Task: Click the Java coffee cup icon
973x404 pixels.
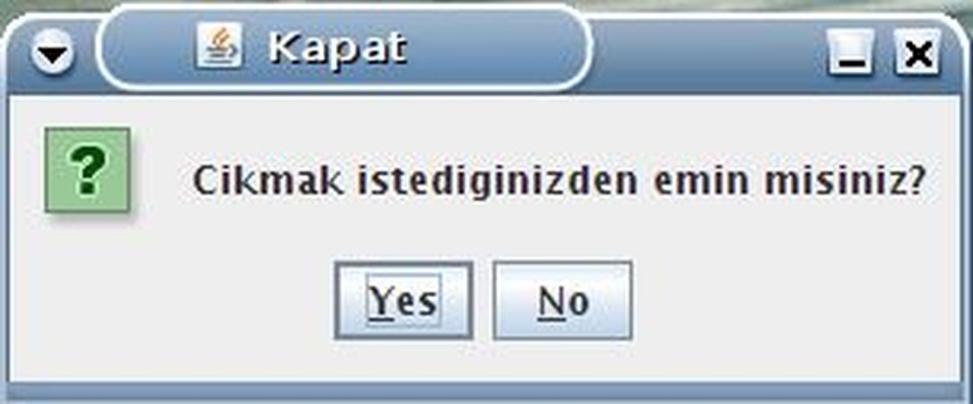Action: pyautogui.click(x=218, y=47)
